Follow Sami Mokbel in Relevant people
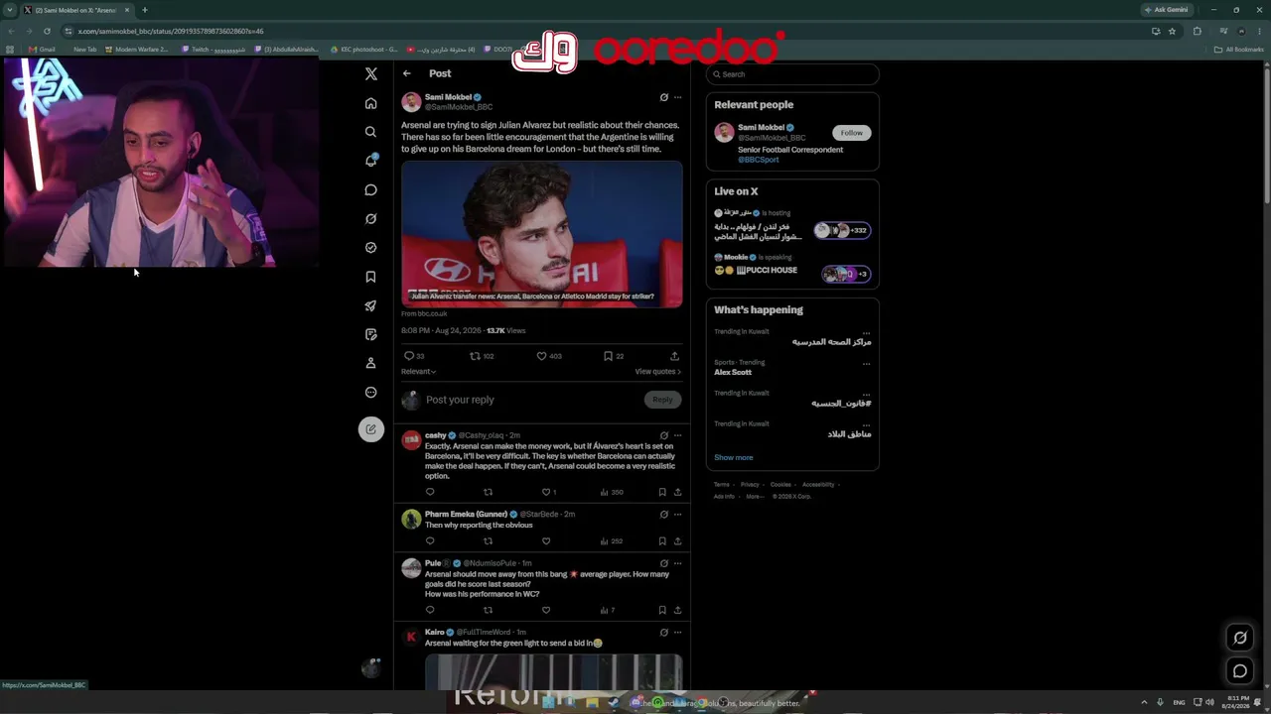Viewport: 1271px width, 714px height. click(851, 133)
